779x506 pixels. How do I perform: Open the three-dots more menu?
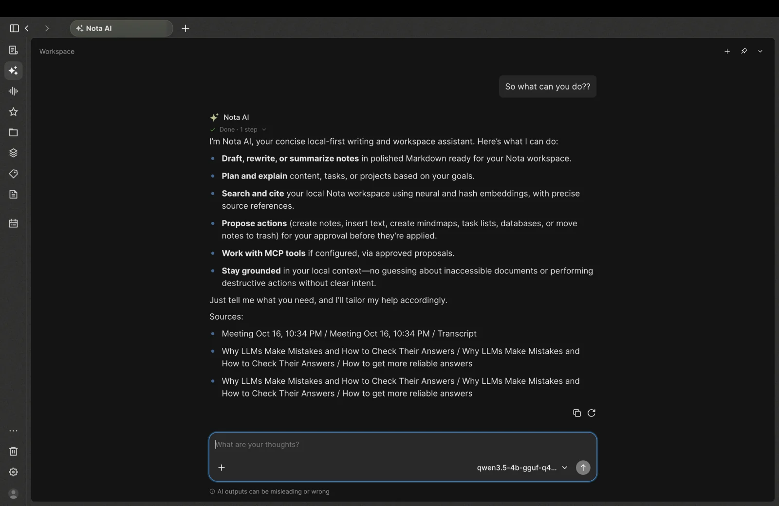[x=14, y=431]
